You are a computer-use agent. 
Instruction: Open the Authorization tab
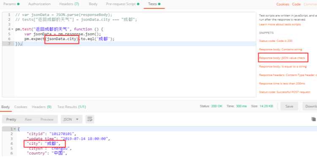(39, 4)
